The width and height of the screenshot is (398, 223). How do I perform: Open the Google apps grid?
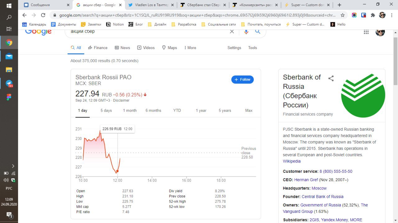366,32
